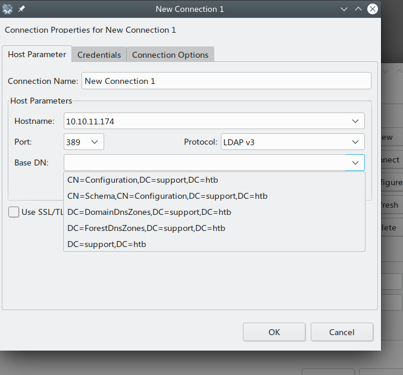Click the Cancel button
This screenshot has height=375, width=403.
tap(342, 332)
